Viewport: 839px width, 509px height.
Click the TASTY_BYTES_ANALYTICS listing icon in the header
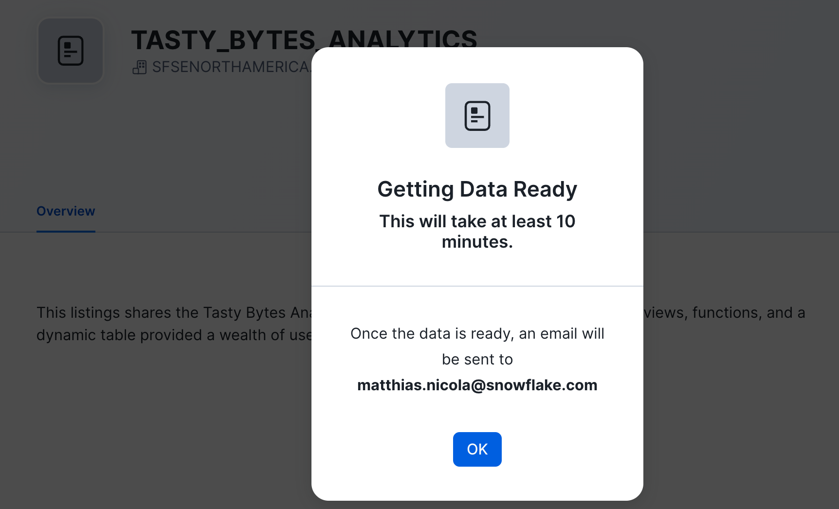click(x=71, y=51)
